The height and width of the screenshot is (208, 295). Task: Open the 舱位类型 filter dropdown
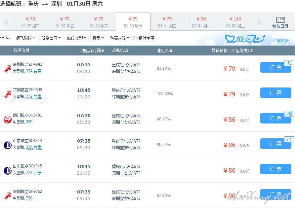[77, 38]
